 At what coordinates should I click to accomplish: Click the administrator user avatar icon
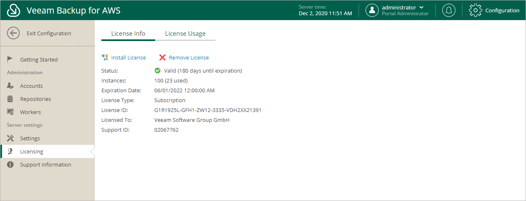tap(372, 10)
